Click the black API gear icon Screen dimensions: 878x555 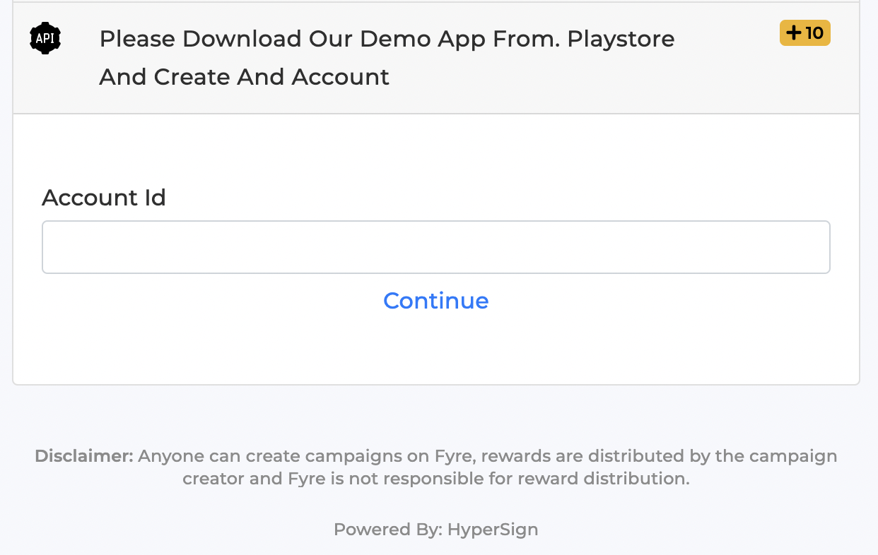click(x=45, y=38)
